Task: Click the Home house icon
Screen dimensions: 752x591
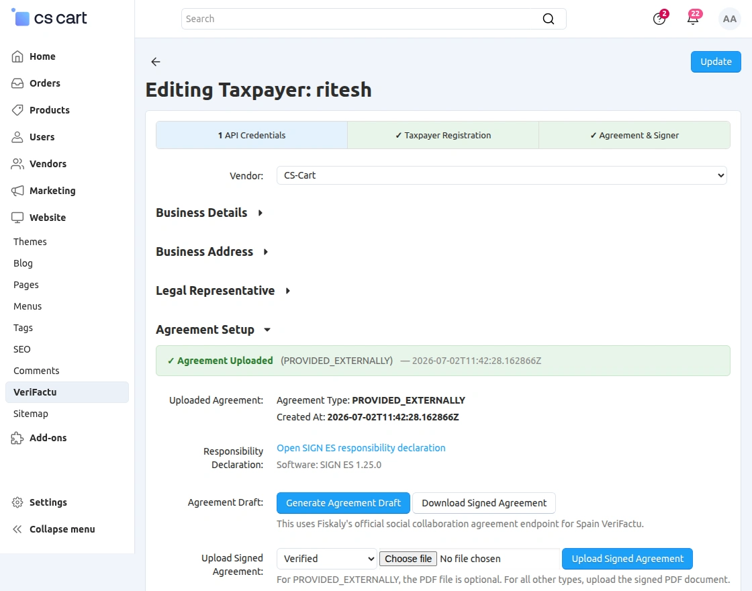Action: click(17, 56)
